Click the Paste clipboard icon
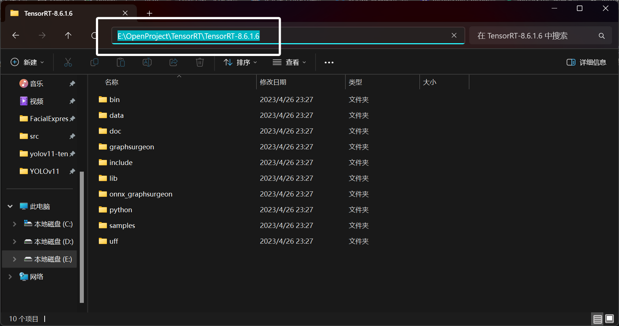The image size is (619, 326). pos(121,63)
